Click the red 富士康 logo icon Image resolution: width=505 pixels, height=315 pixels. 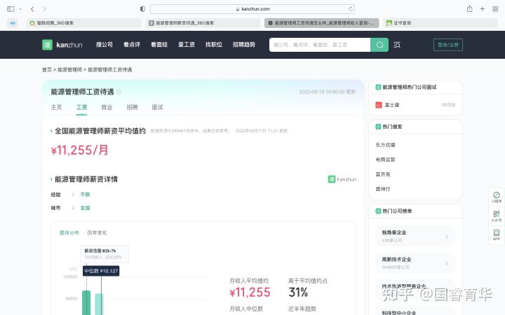[379, 105]
